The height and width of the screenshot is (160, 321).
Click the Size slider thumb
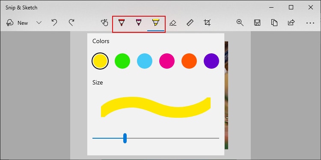coord(125,138)
